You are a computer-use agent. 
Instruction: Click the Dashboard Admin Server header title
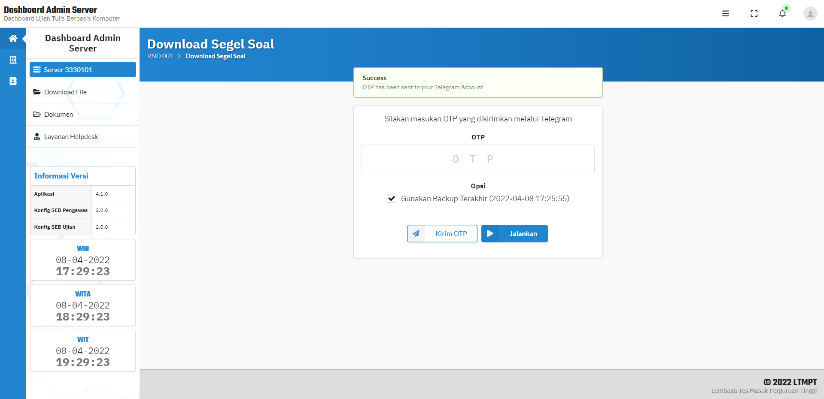click(x=50, y=9)
